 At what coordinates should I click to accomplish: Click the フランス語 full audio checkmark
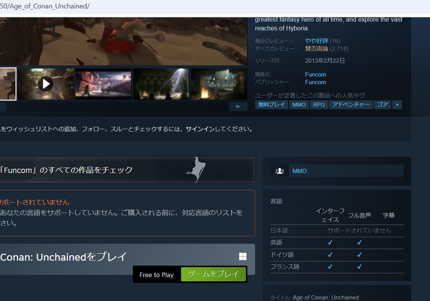point(359,266)
